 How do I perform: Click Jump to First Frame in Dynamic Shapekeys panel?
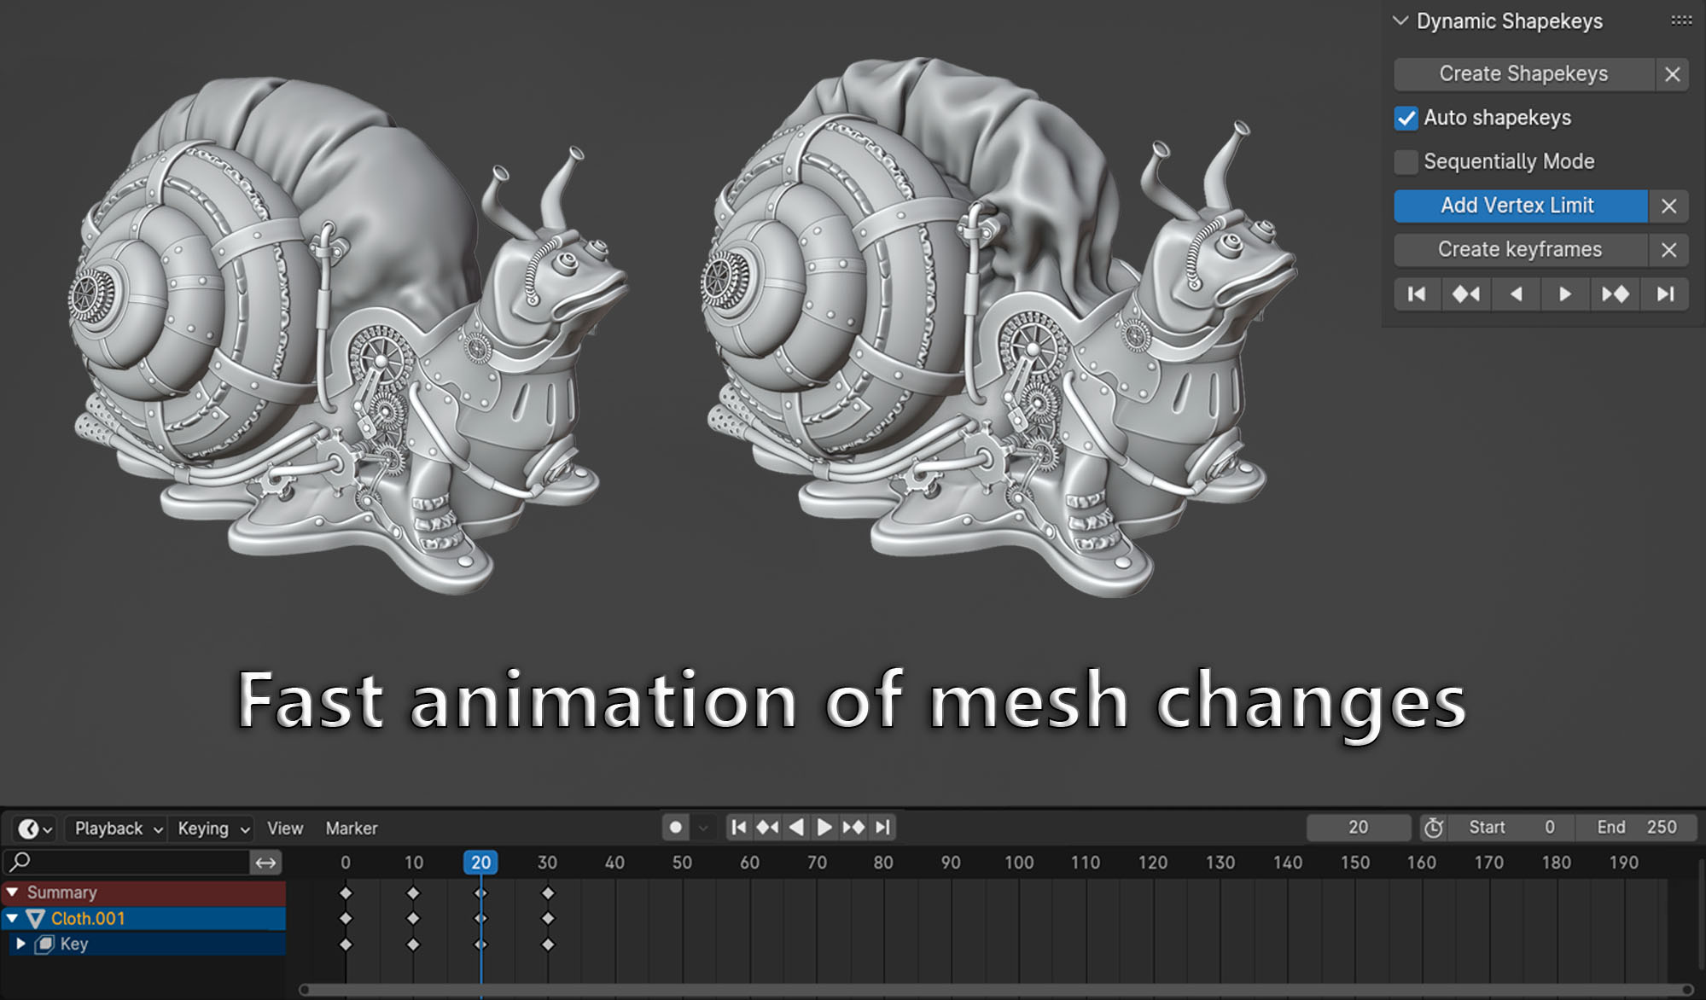pyautogui.click(x=1417, y=294)
